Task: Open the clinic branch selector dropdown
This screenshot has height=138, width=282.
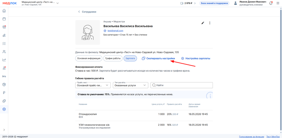Action: [x=40, y=3]
